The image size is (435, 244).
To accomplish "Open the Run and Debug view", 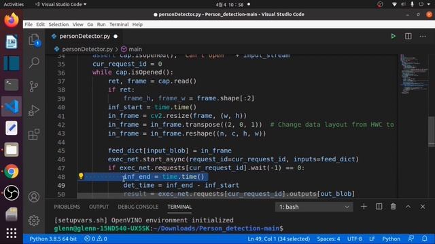I will pos(34,110).
